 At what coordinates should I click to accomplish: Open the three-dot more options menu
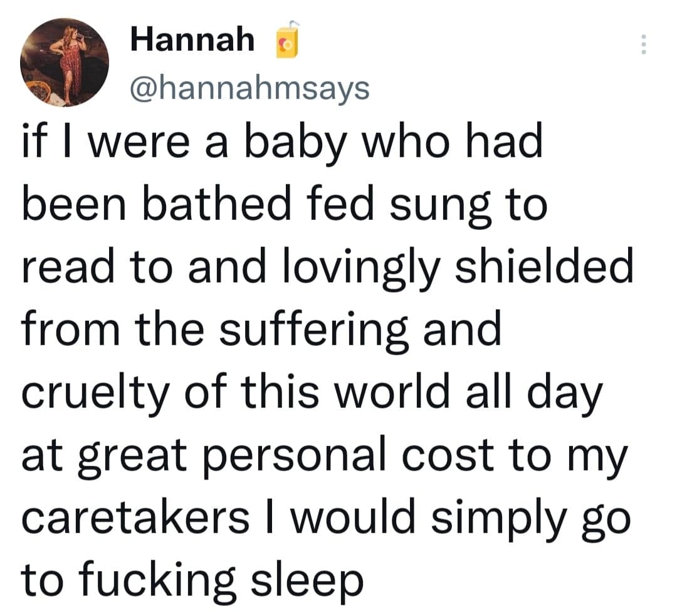point(642,44)
